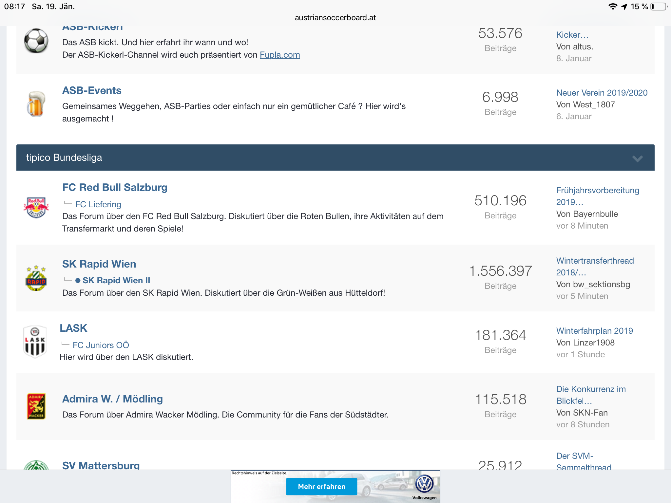This screenshot has height=503, width=671.
Task: Open the ASB-Events forum
Action: [x=92, y=90]
